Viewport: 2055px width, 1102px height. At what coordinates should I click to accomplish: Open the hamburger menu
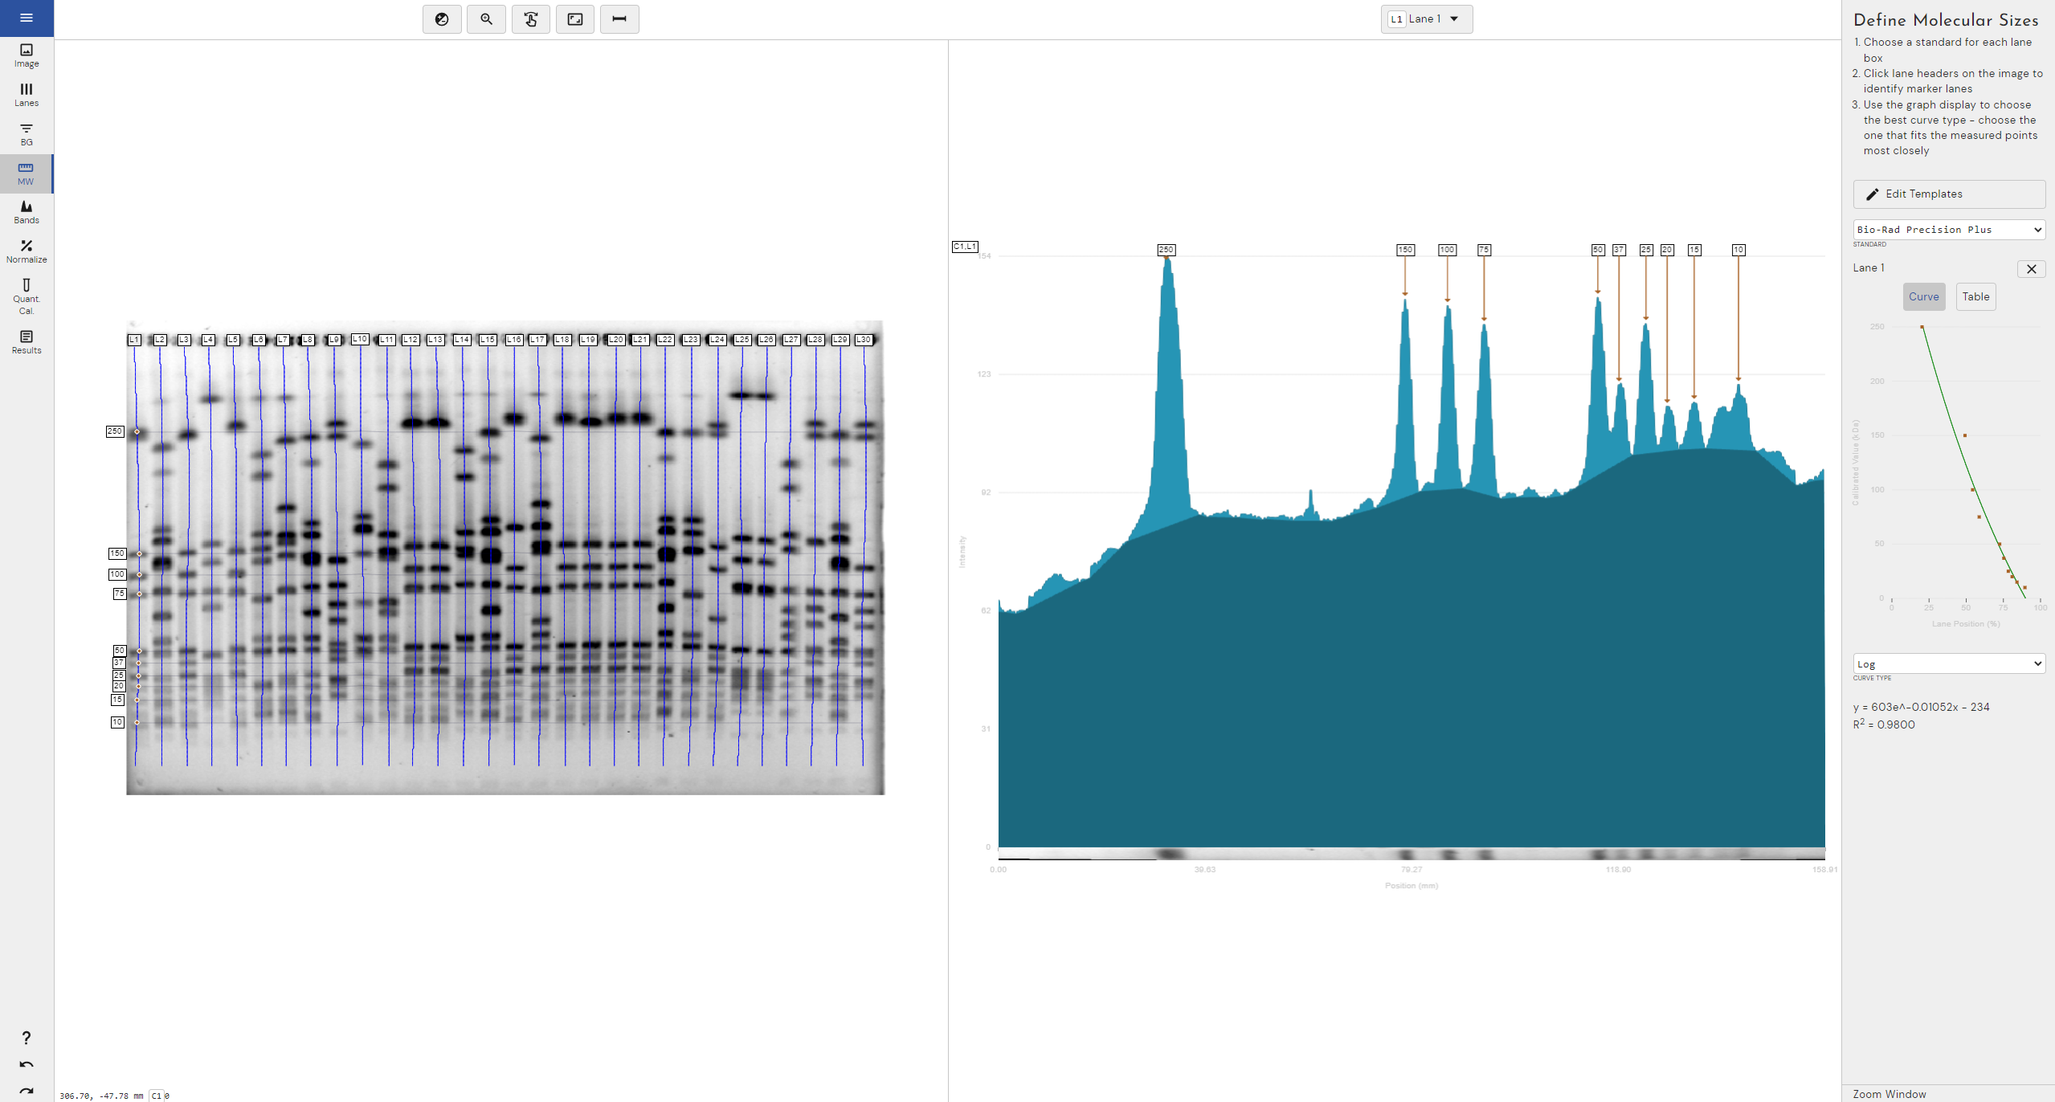27,18
